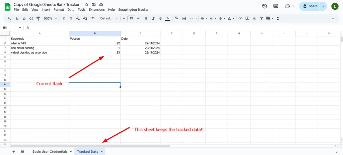Increase font size plus button
The width and height of the screenshot is (343, 155).
point(138,19)
